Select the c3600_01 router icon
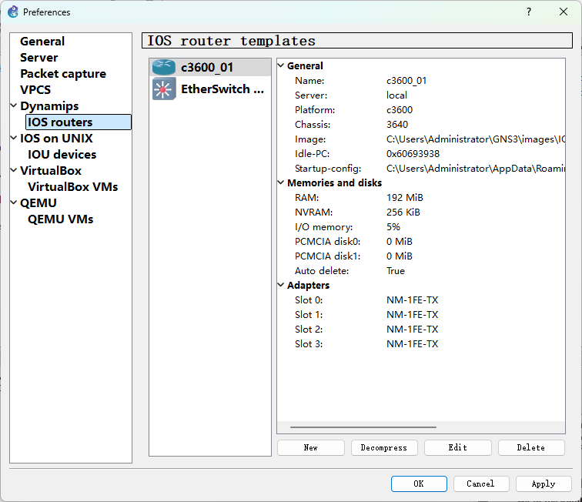 coord(163,67)
